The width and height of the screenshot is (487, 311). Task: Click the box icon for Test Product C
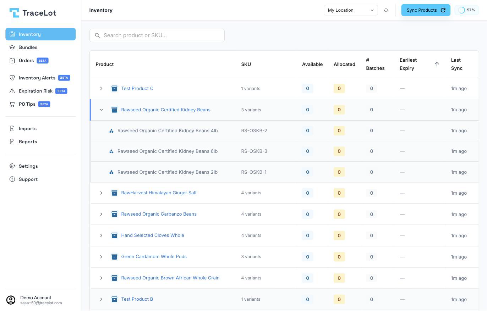(114, 89)
